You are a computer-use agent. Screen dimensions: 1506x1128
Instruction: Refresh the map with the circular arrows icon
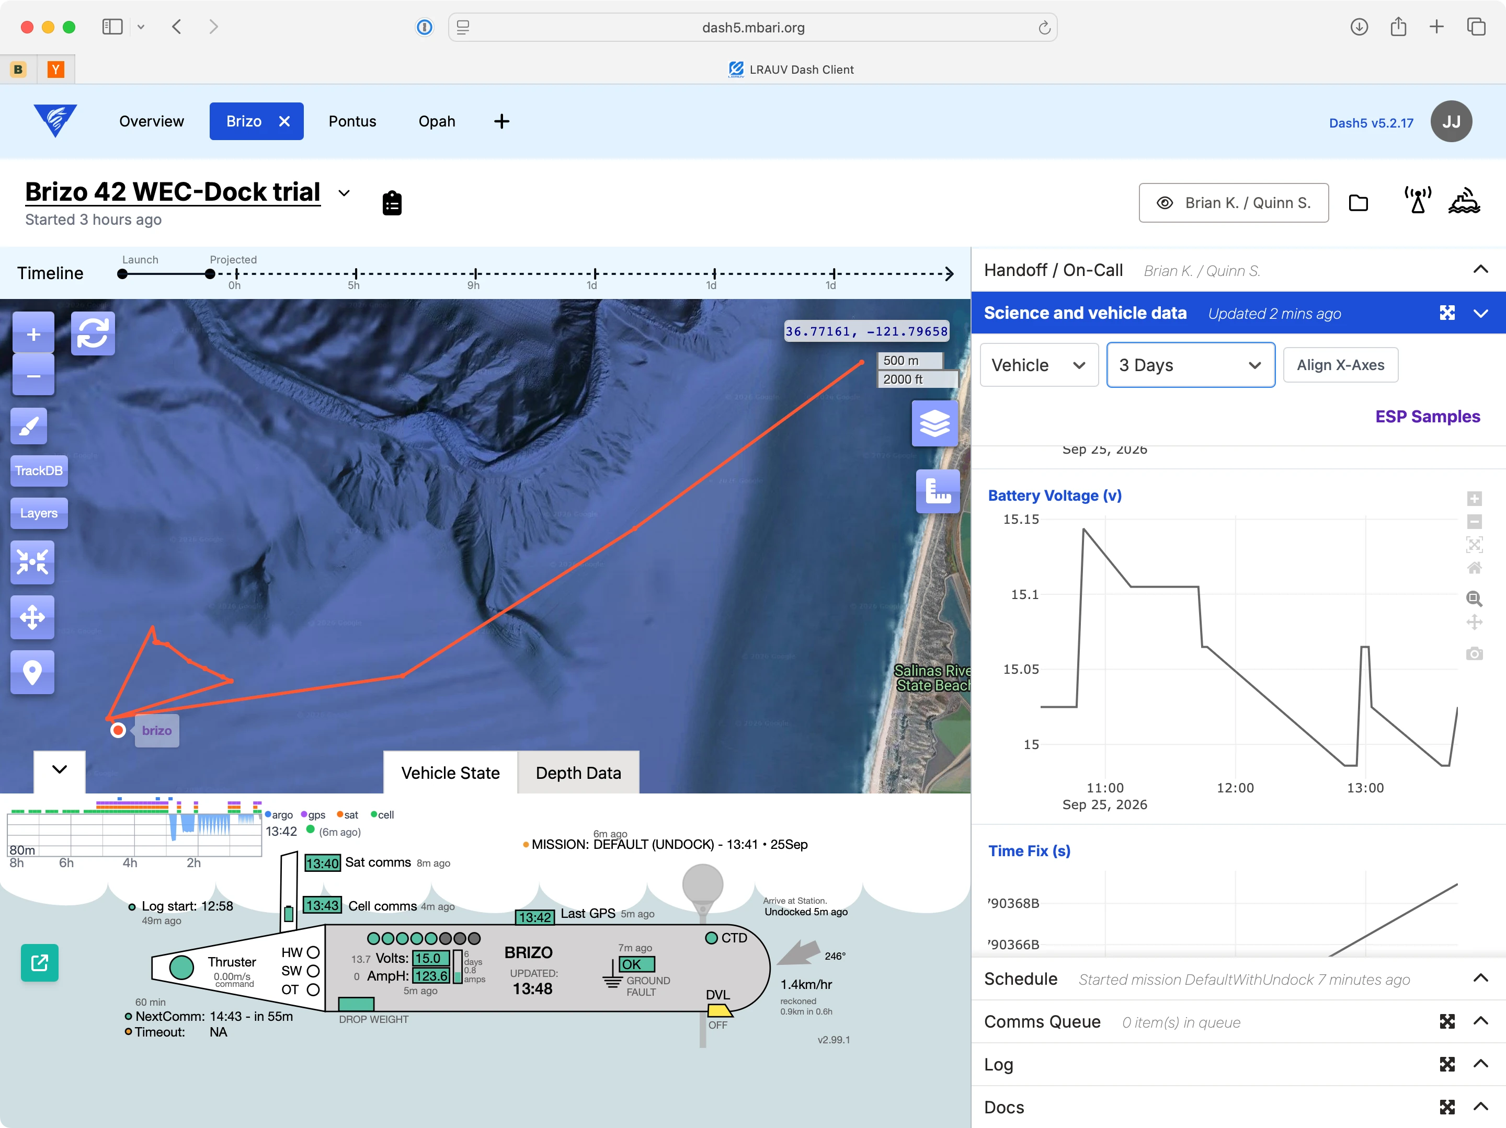(93, 333)
